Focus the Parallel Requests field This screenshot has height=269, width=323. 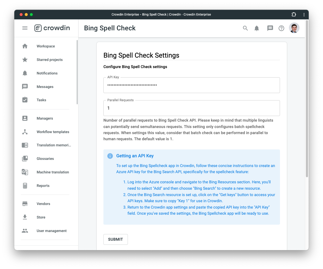pos(192,108)
